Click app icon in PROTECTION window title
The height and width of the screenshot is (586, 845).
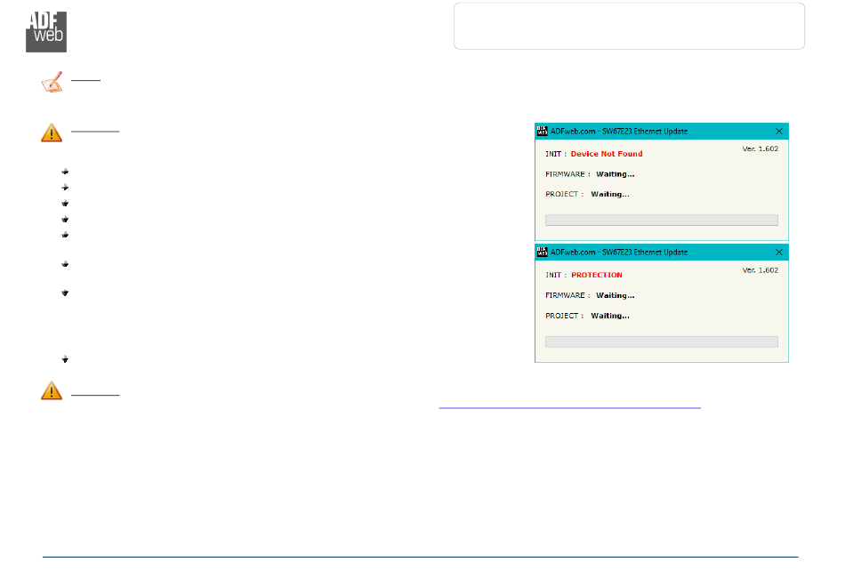tap(543, 252)
